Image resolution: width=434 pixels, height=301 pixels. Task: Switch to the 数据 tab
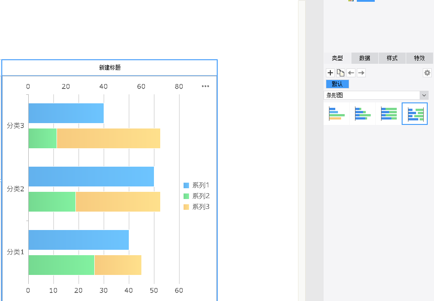[365, 58]
